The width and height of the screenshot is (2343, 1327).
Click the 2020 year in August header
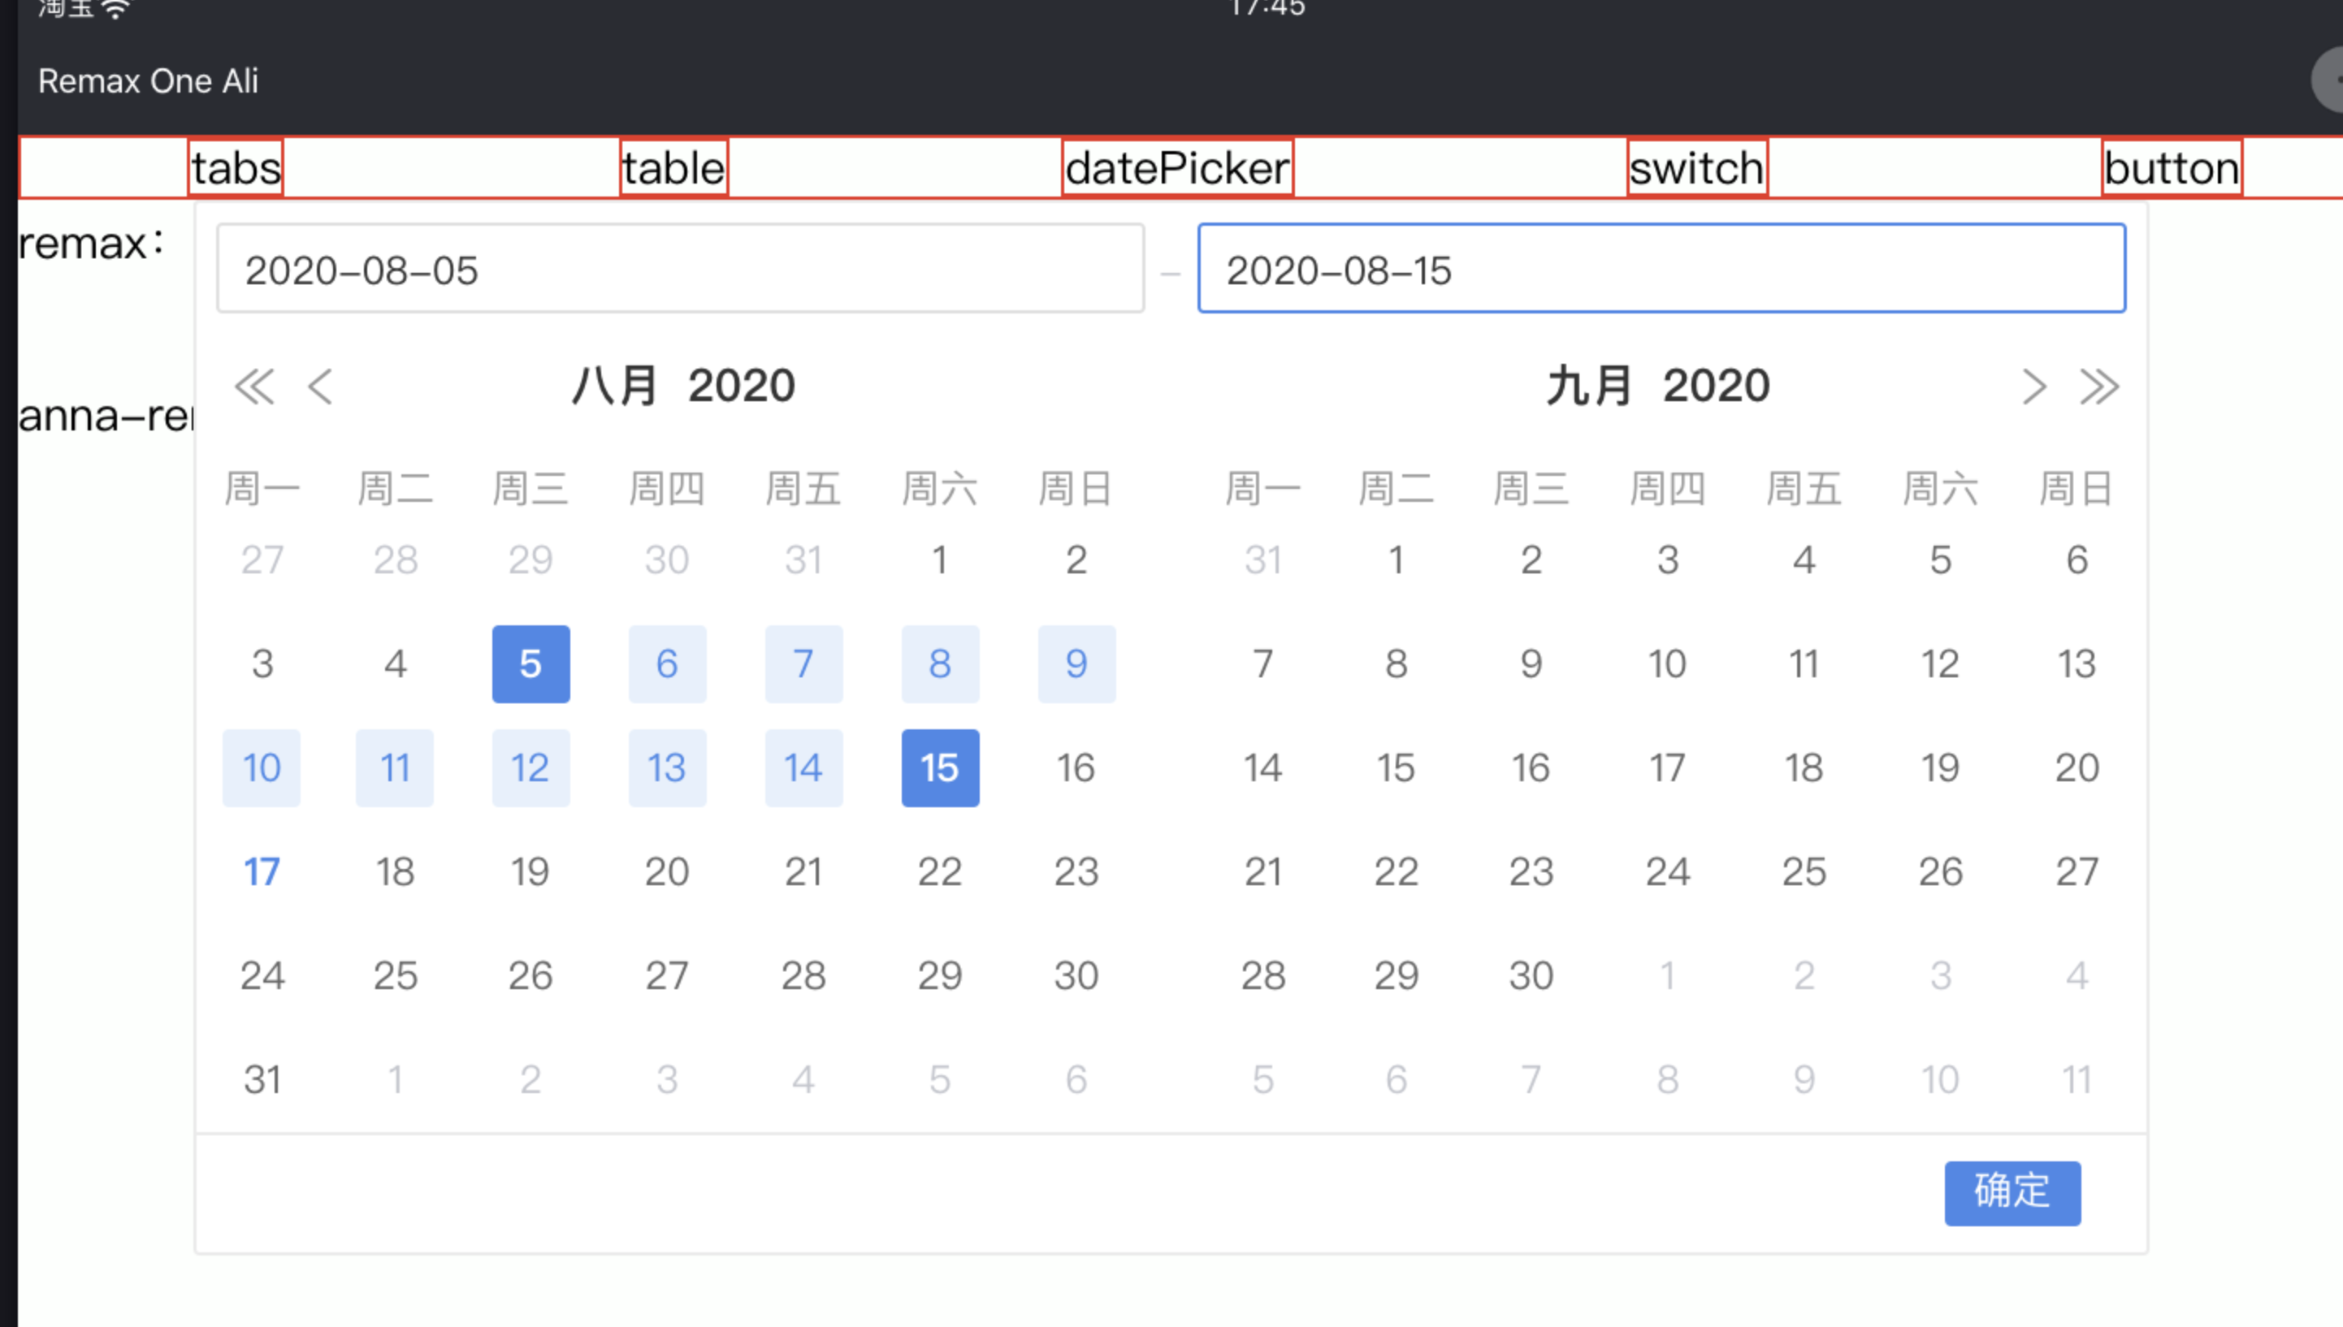(x=741, y=386)
